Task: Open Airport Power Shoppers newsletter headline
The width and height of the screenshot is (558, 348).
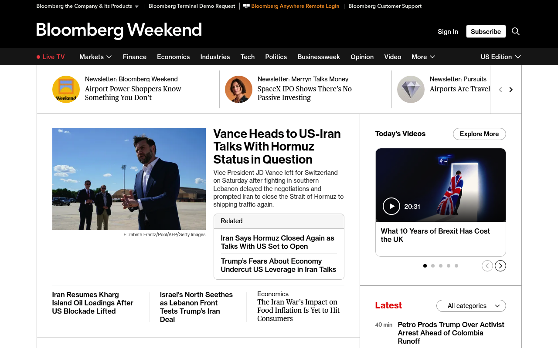Action: pos(133,93)
